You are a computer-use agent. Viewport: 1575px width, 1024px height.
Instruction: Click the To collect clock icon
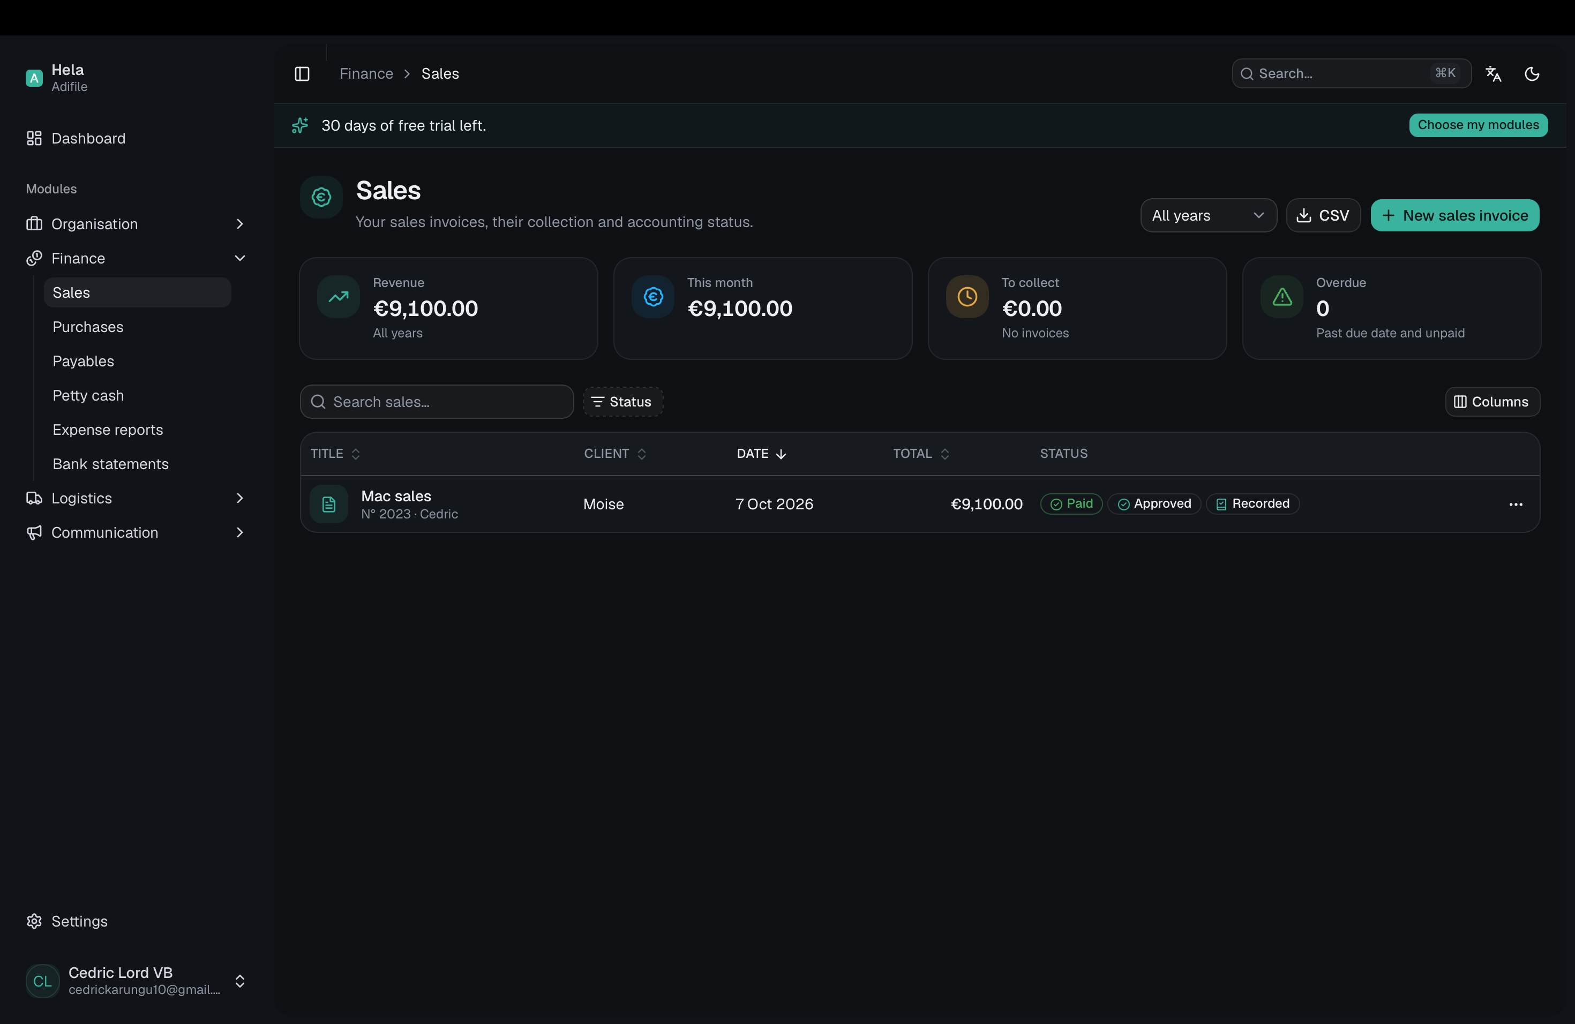coord(967,296)
